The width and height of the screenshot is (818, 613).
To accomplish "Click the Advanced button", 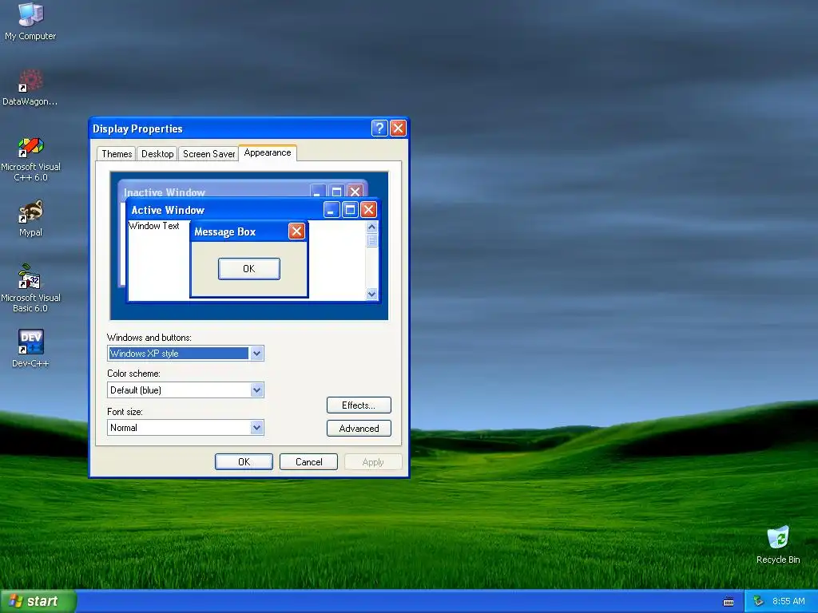I will [x=359, y=428].
